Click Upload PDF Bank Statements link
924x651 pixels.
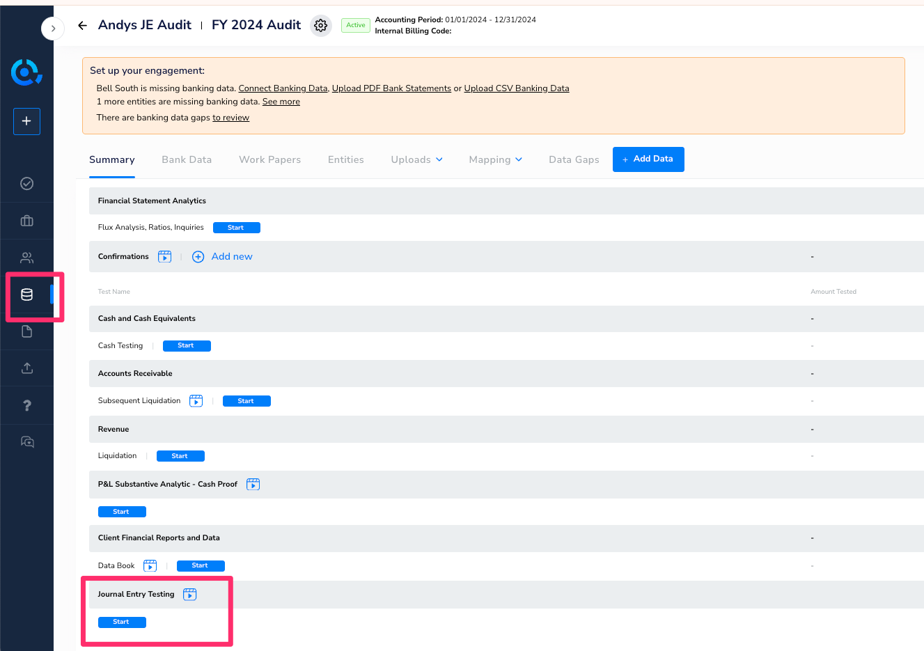point(391,88)
